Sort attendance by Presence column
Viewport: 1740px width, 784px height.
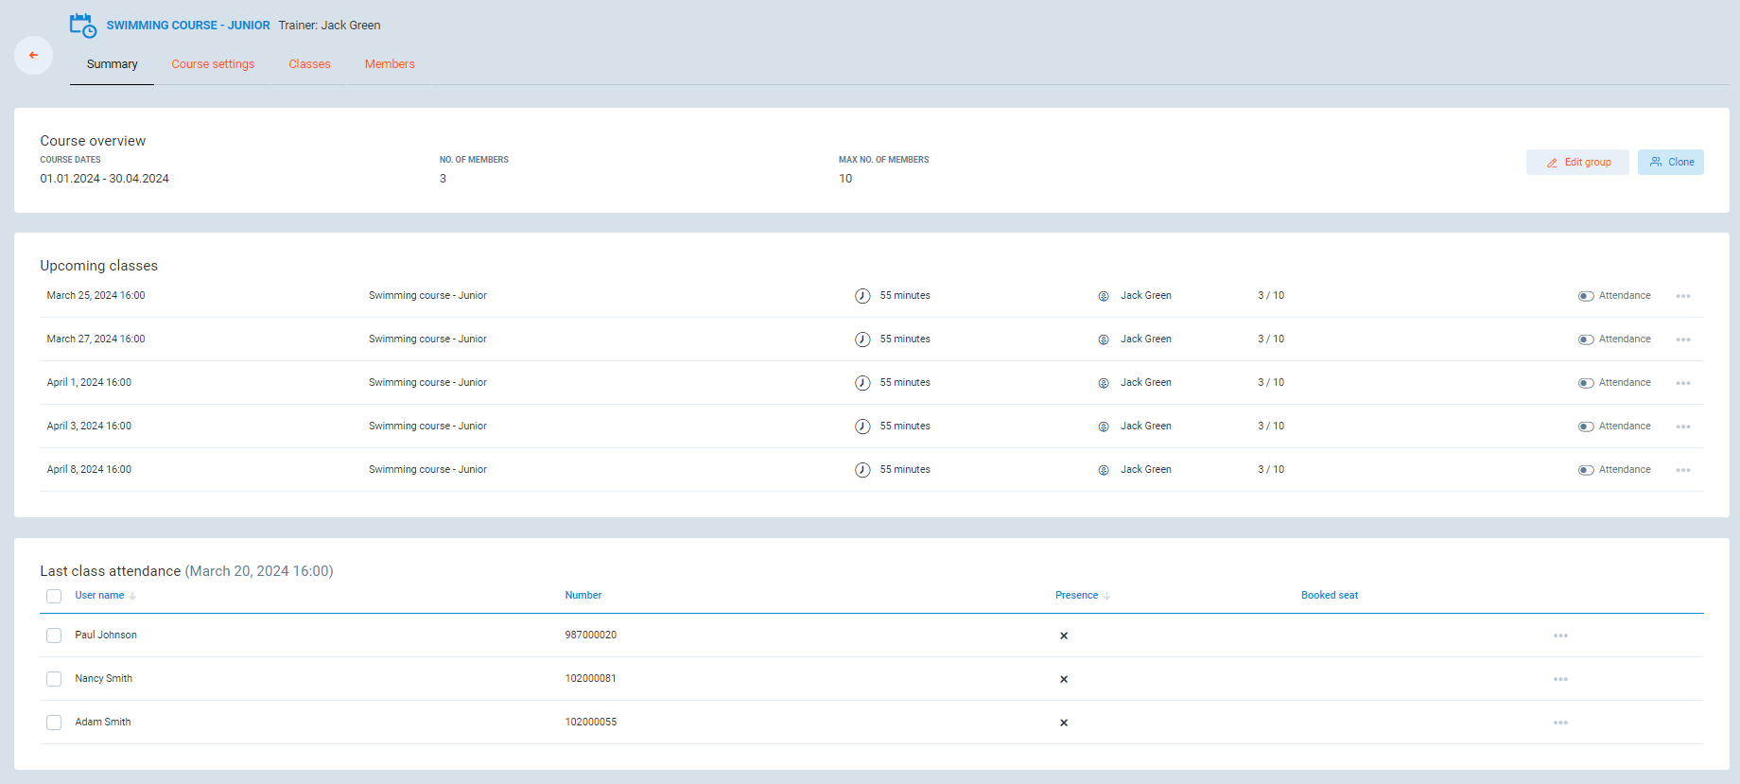[x=1077, y=596]
